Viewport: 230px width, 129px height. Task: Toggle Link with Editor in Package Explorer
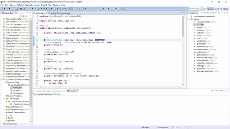tap(23, 16)
